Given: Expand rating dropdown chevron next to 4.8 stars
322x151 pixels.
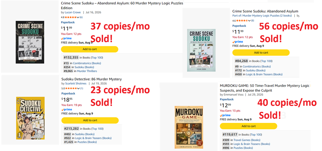Looking at the screenshot, I should coord(78,17).
